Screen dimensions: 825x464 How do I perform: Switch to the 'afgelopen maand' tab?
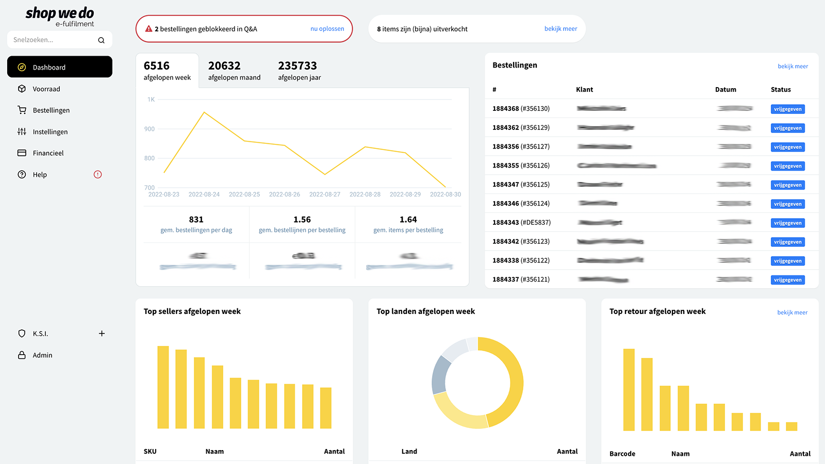pos(234,71)
